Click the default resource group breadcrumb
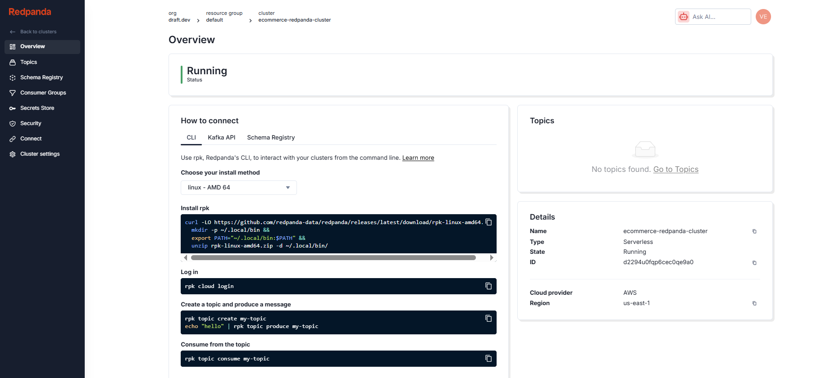The height and width of the screenshot is (378, 817). [215, 20]
